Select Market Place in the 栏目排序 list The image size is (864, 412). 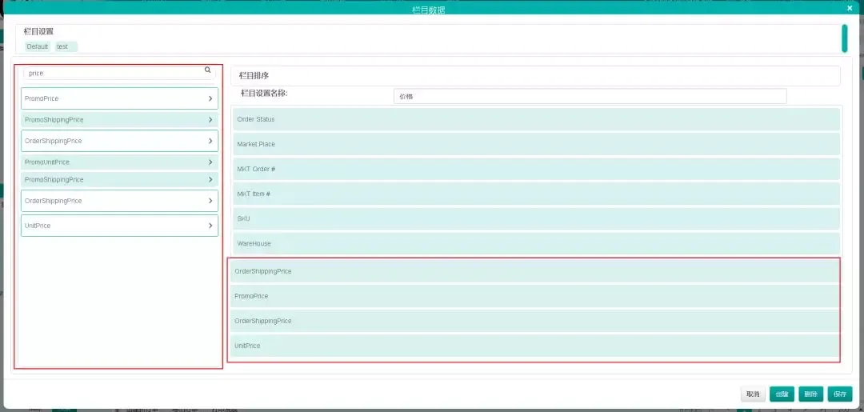536,144
